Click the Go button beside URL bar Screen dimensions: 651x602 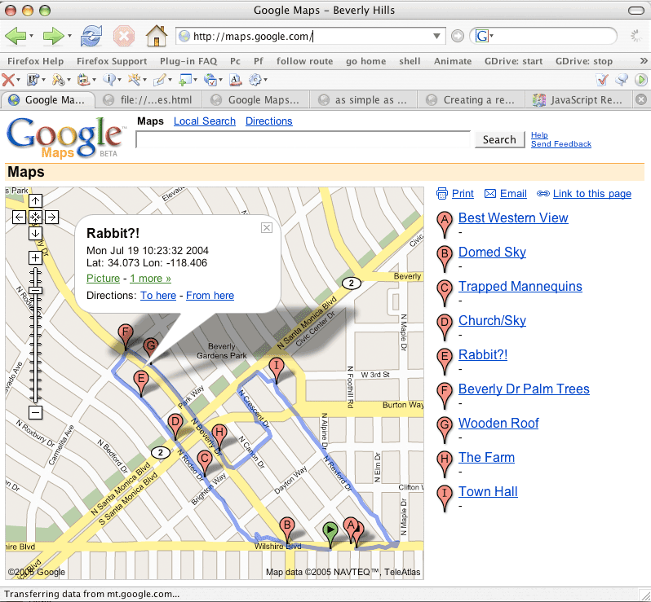coord(457,36)
